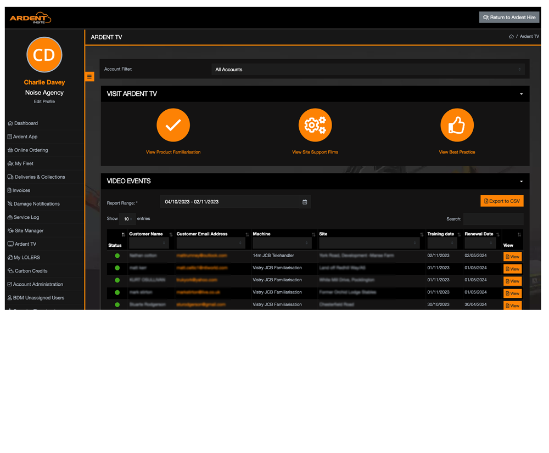The image size is (549, 453).
Task: Click the Edit Profile link
Action: pos(44,101)
